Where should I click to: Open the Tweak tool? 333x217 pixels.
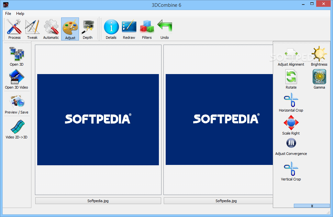tap(32, 29)
